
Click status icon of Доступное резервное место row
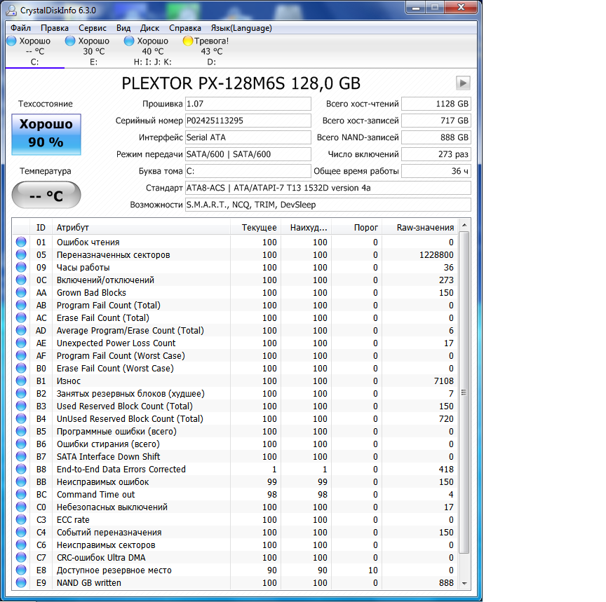(21, 570)
